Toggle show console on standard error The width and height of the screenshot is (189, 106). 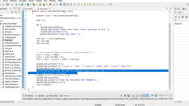(x=148, y=96)
